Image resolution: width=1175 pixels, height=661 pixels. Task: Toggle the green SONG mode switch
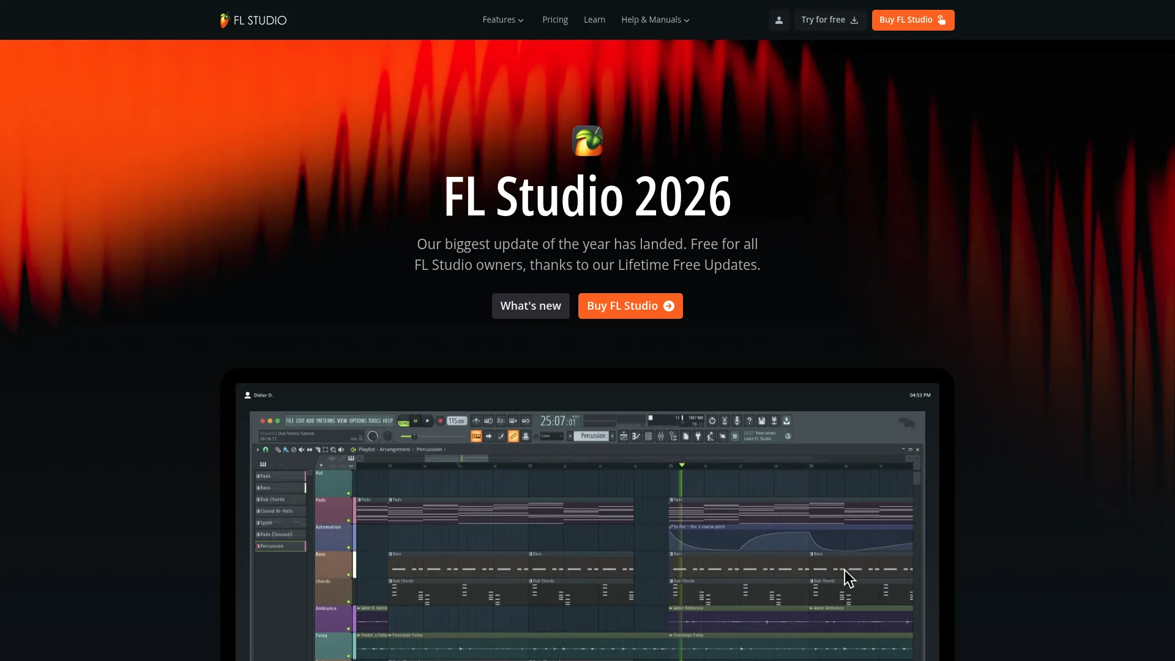404,422
